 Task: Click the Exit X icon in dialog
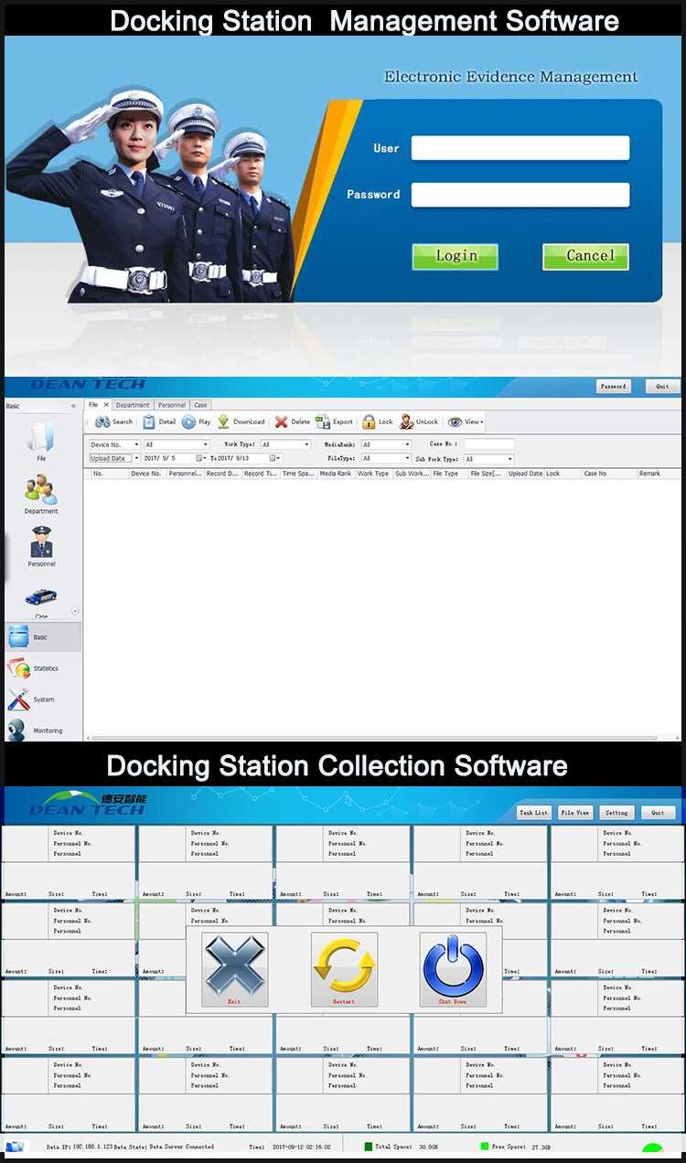pyautogui.click(x=235, y=966)
